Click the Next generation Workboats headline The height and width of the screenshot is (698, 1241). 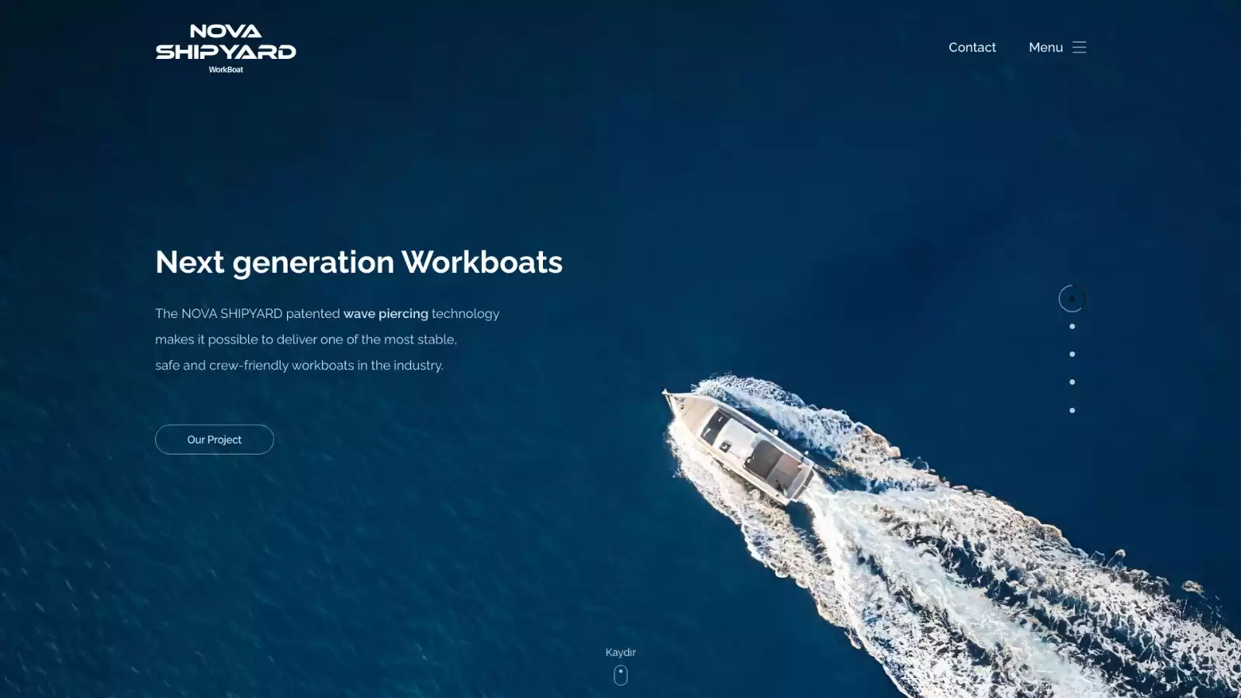pos(358,262)
